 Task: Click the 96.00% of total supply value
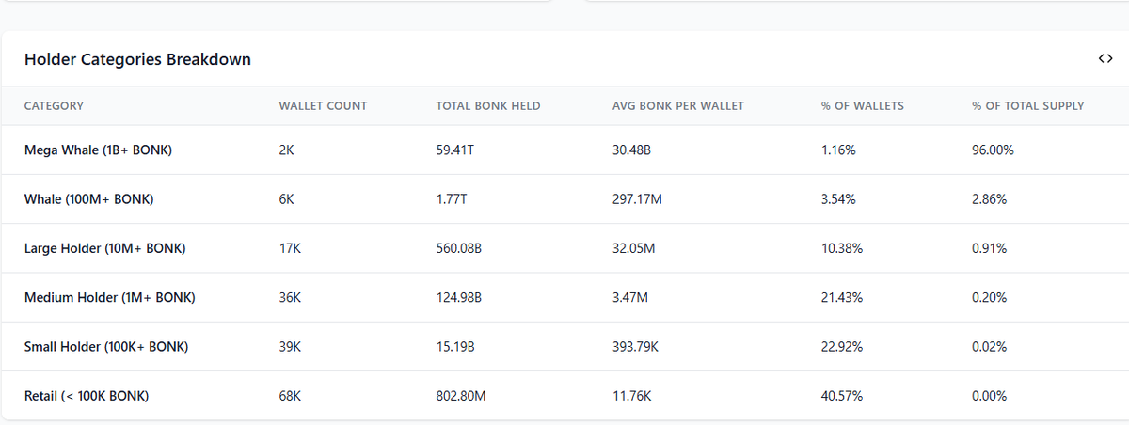(994, 150)
